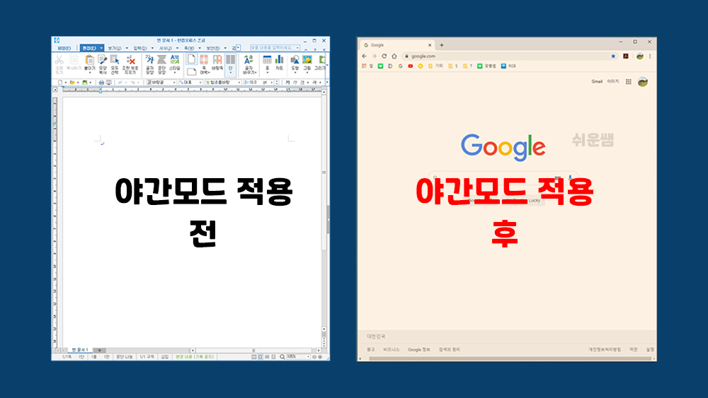Open paragraph shape (문단 모양) icon

pyautogui.click(x=161, y=60)
